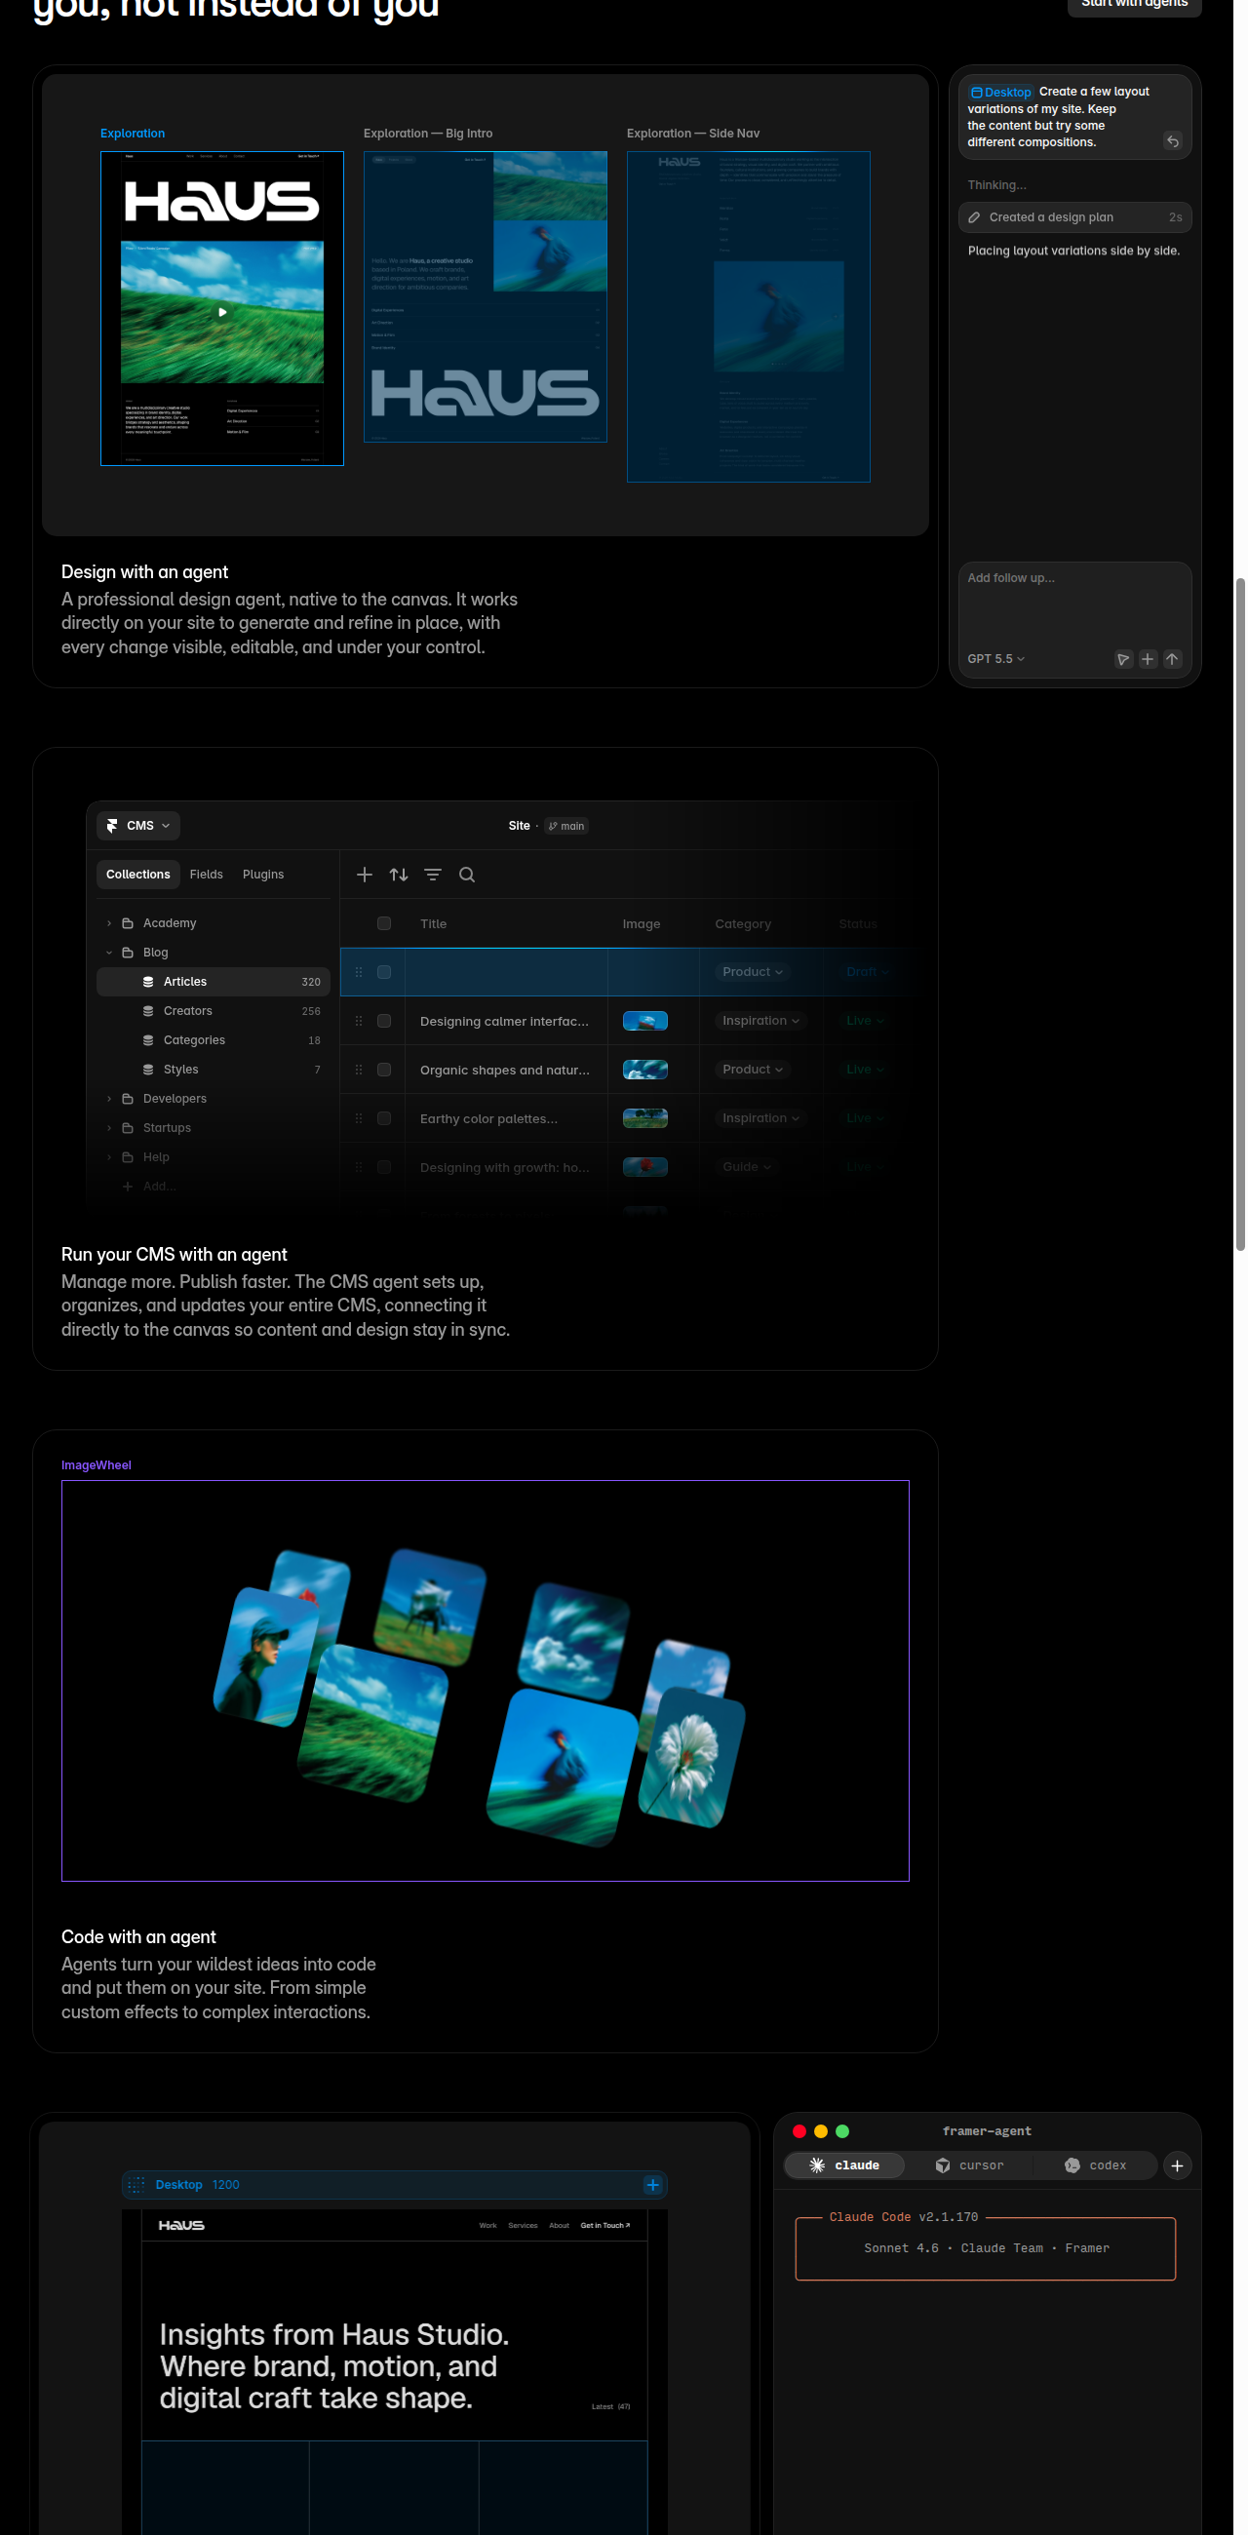Click the branch icon in the main badge
Image resolution: width=1248 pixels, height=2535 pixels.
[x=553, y=827]
